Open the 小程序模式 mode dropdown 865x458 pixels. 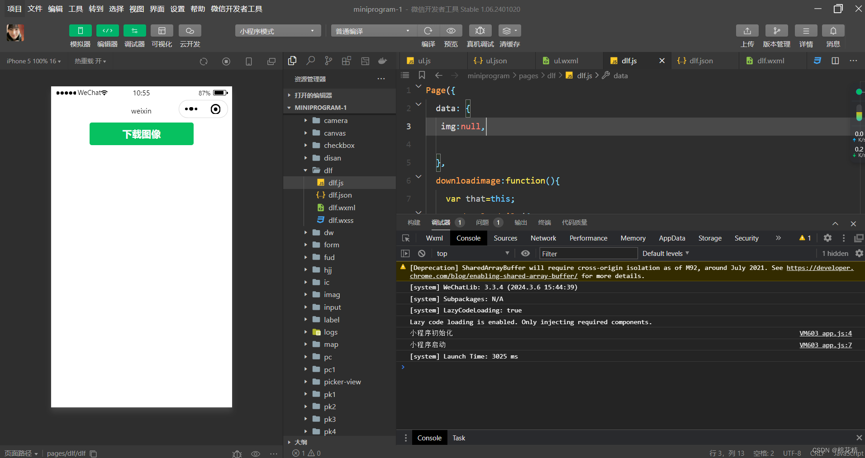click(x=278, y=31)
